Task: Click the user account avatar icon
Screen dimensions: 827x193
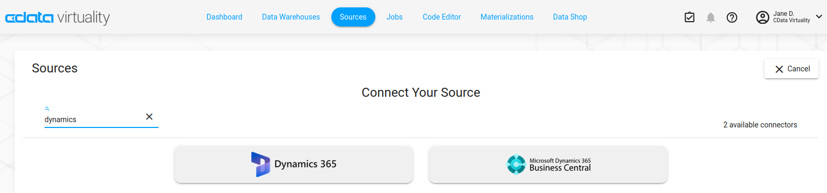Action: [762, 17]
